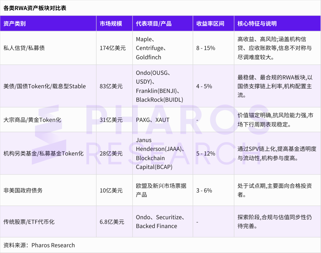Click the 核心特征与说明 column header
The height and width of the screenshot is (253, 321).
tap(257, 24)
